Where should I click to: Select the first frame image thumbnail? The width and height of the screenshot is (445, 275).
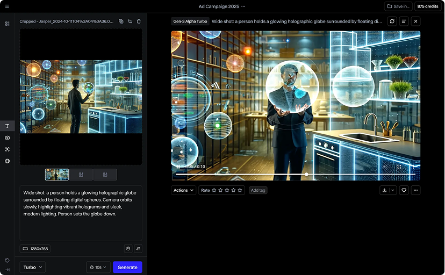(57, 175)
